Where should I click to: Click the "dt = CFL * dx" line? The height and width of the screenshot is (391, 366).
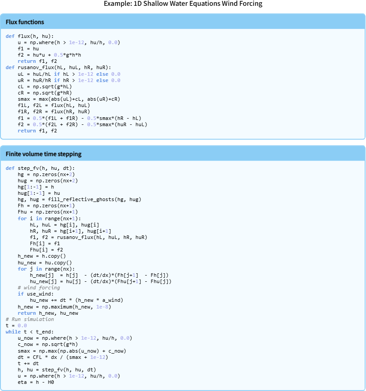tap(62, 357)
